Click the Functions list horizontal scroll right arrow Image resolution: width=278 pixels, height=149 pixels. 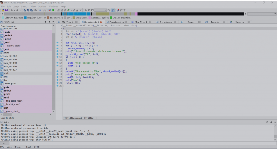[50, 114]
